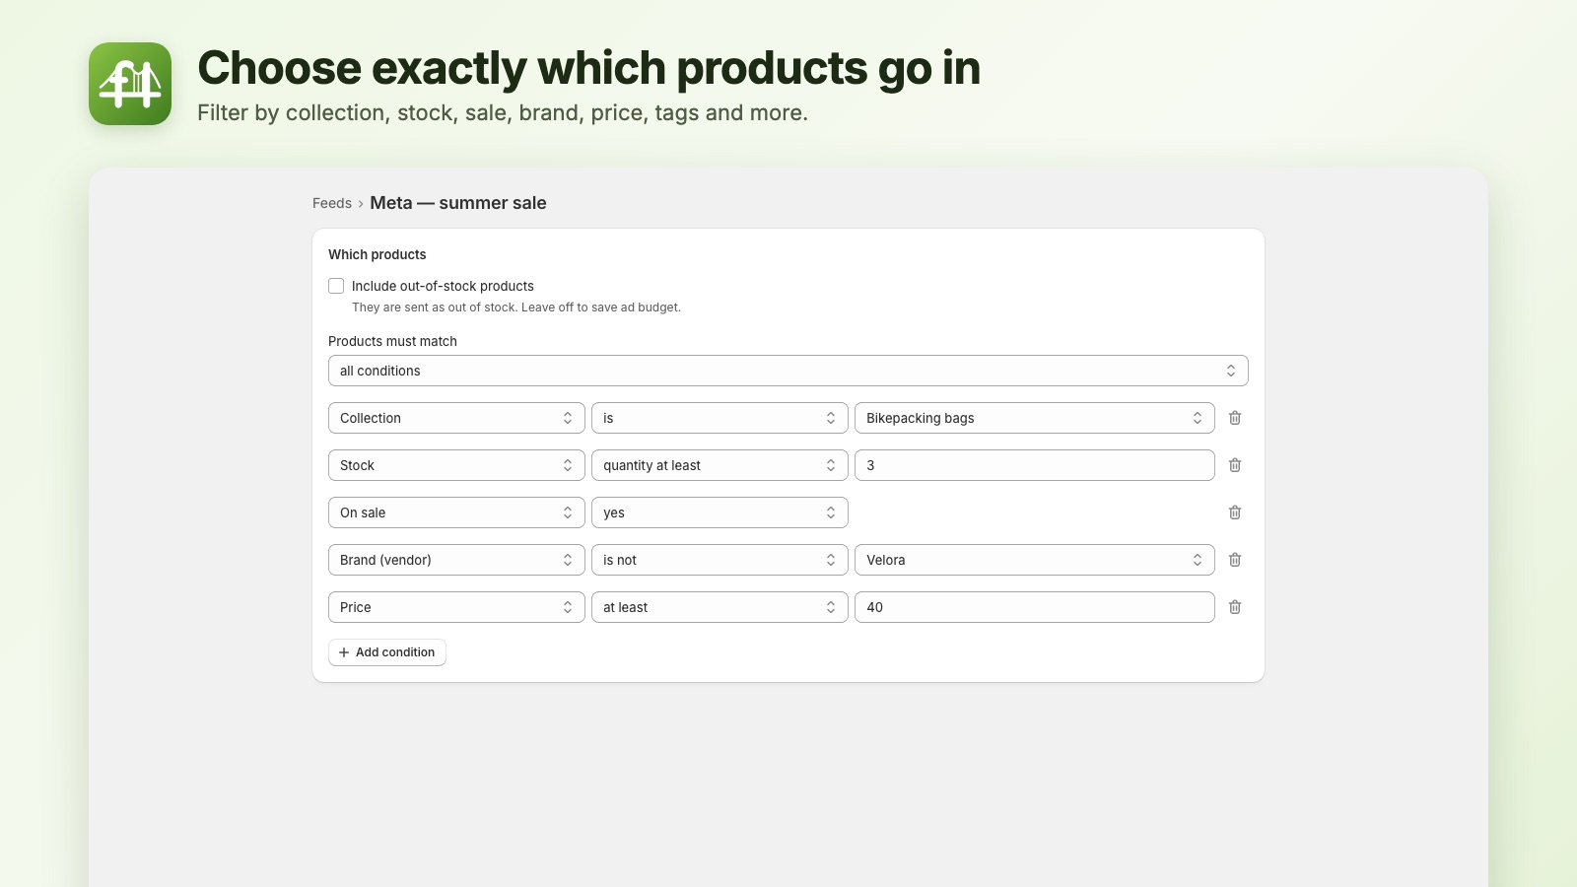Delete the Price condition row
This screenshot has width=1577, height=887.
1235,607
